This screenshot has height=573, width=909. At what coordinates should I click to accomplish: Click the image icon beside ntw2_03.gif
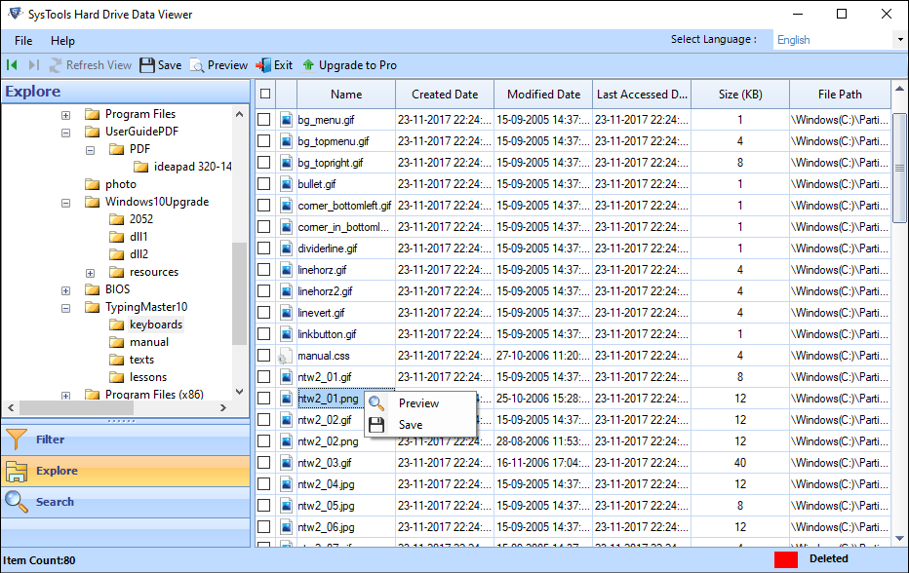pos(286,463)
